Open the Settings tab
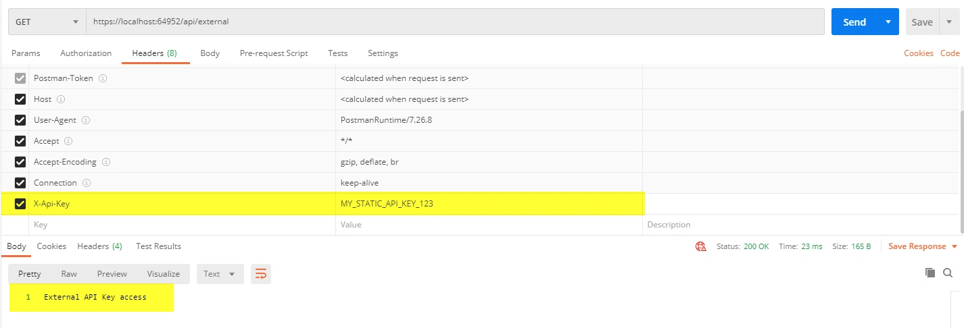964x328 pixels. [x=383, y=53]
